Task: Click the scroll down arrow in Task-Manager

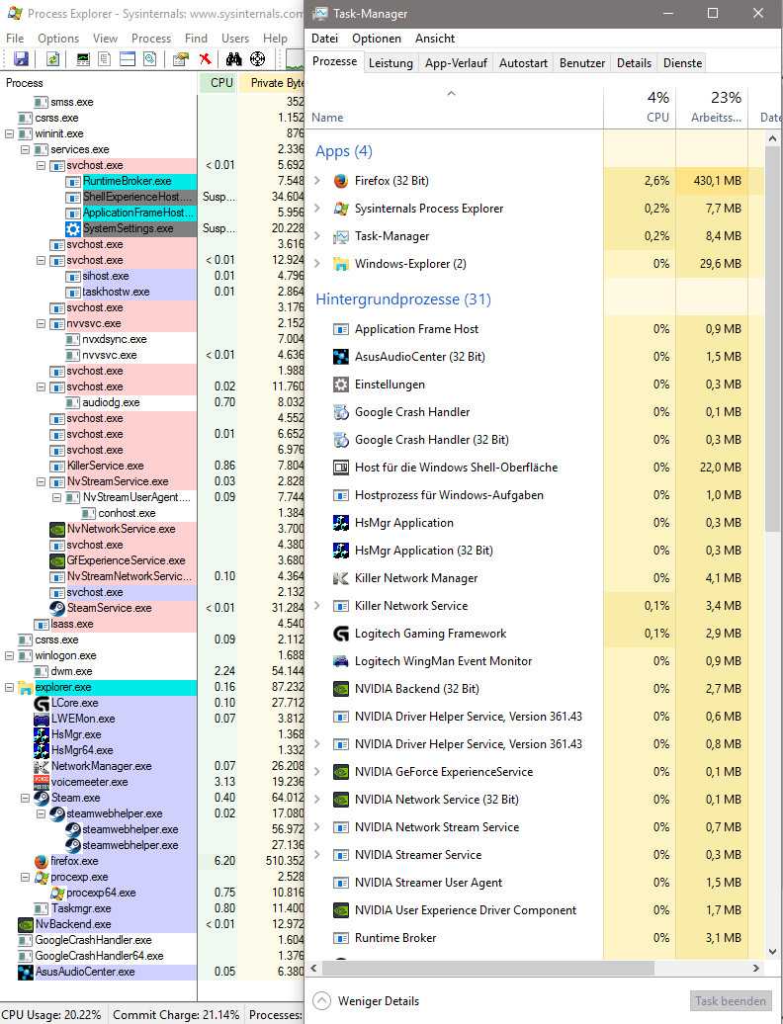Action: [772, 952]
